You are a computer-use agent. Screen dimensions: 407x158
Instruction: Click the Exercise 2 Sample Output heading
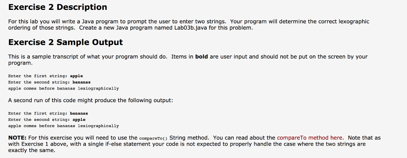point(66,42)
